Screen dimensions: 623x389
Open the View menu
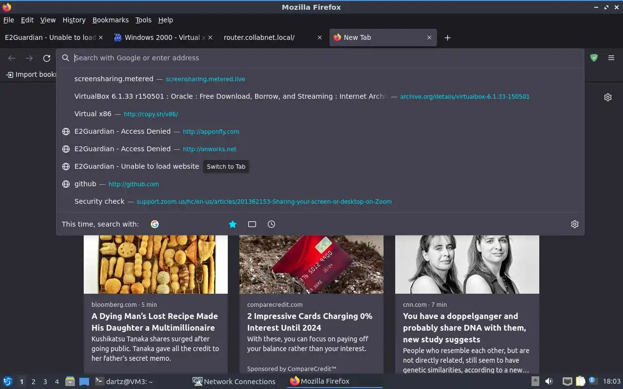[x=48, y=20]
